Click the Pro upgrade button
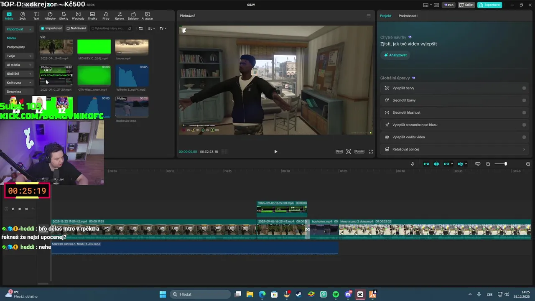The height and width of the screenshot is (301, 535). 449,5
